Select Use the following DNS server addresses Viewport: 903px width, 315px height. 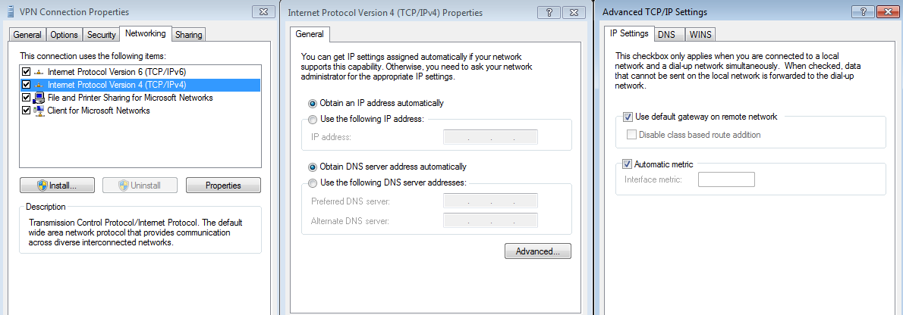[313, 182]
